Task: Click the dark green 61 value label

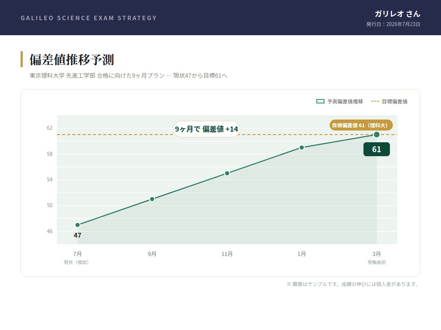Action: click(x=377, y=149)
